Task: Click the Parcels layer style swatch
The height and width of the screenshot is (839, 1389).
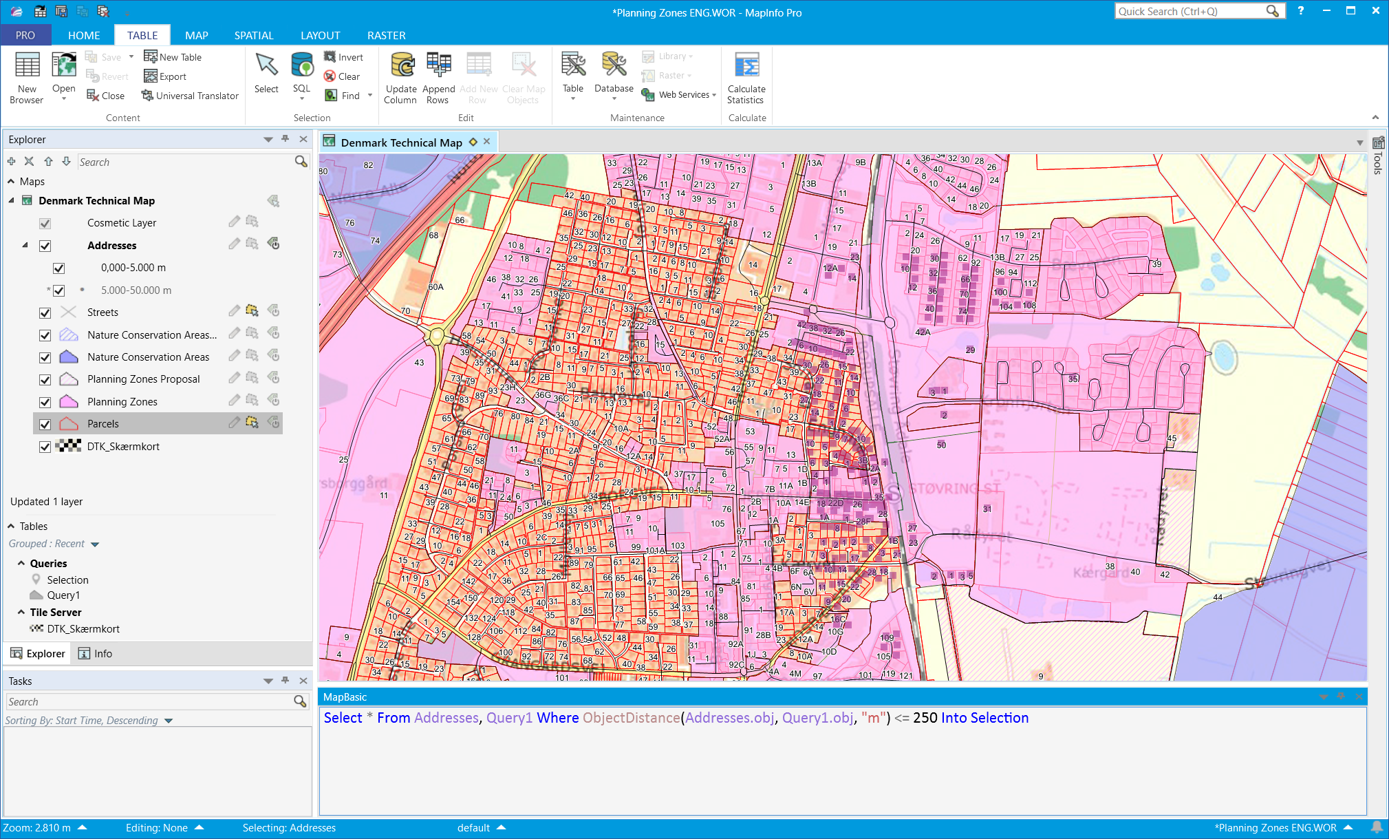Action: [69, 424]
